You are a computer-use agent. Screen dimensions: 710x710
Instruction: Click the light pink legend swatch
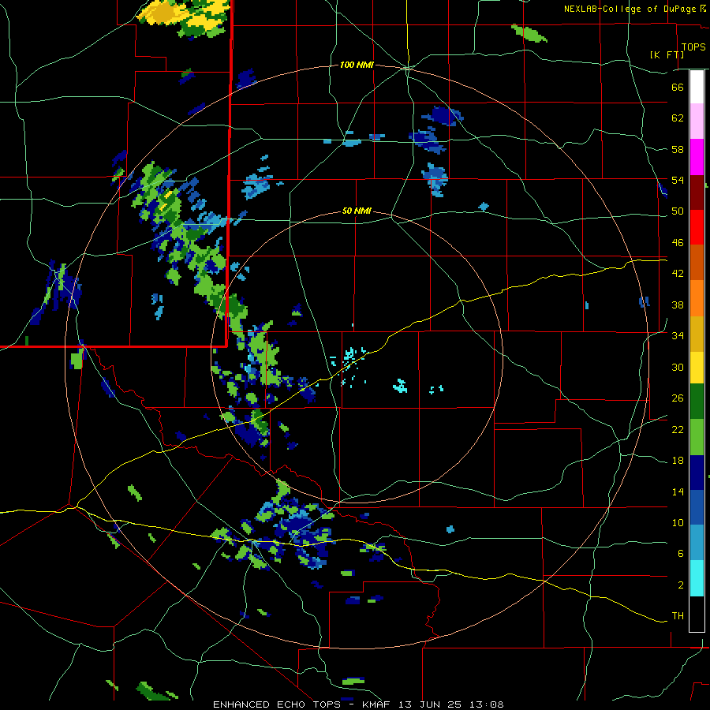click(x=697, y=121)
